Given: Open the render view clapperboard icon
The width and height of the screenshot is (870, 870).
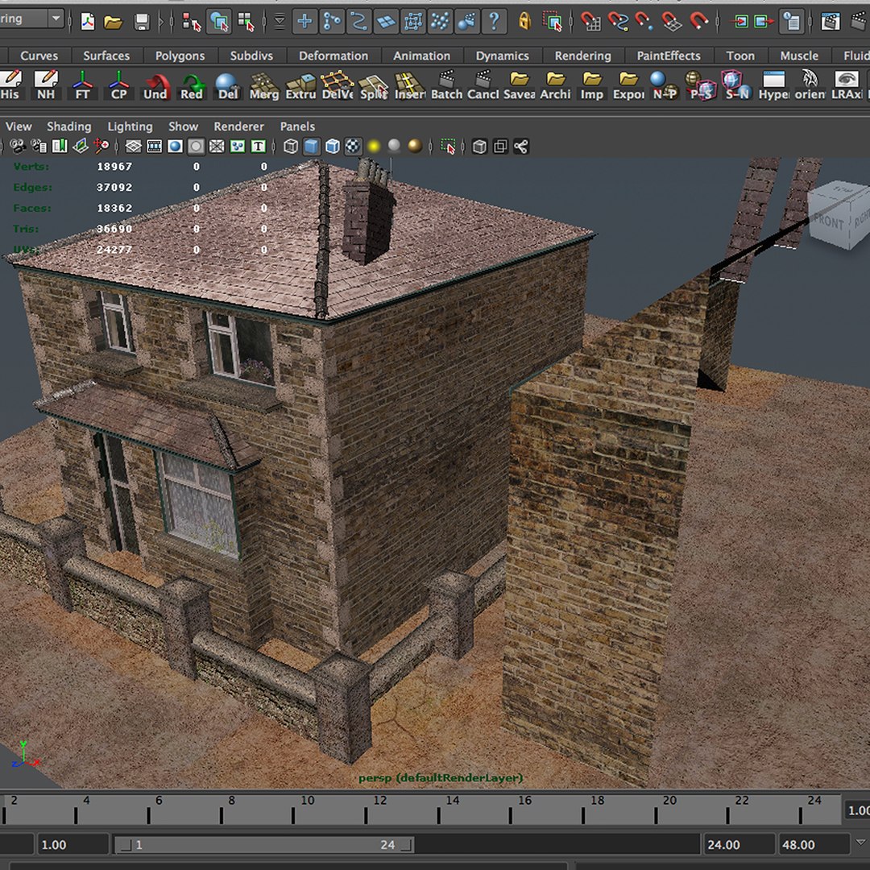Looking at the screenshot, I should click(831, 22).
